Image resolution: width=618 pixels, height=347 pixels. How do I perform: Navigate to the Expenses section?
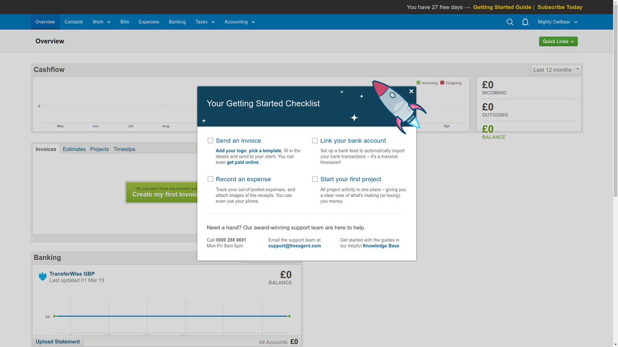pyautogui.click(x=149, y=22)
